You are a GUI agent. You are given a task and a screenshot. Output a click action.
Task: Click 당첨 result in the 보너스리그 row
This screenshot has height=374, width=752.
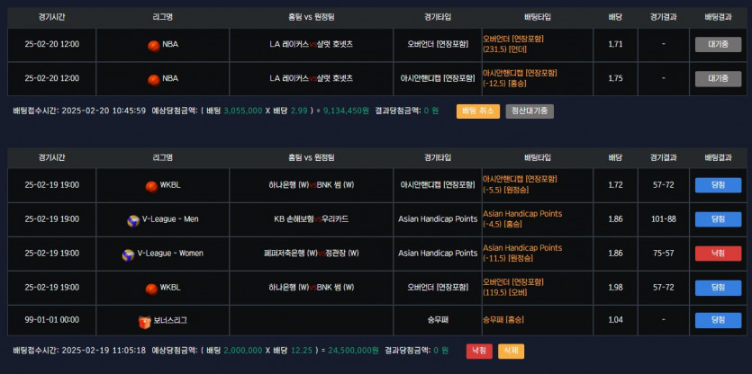(718, 320)
